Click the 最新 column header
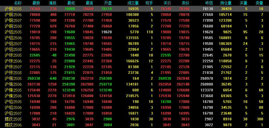Screen dimensions: 269x128 pyautogui.click(x=36, y=3)
